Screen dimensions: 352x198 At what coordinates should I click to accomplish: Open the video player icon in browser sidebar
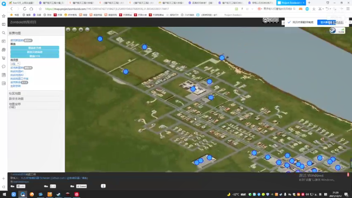[x=4, y=41]
